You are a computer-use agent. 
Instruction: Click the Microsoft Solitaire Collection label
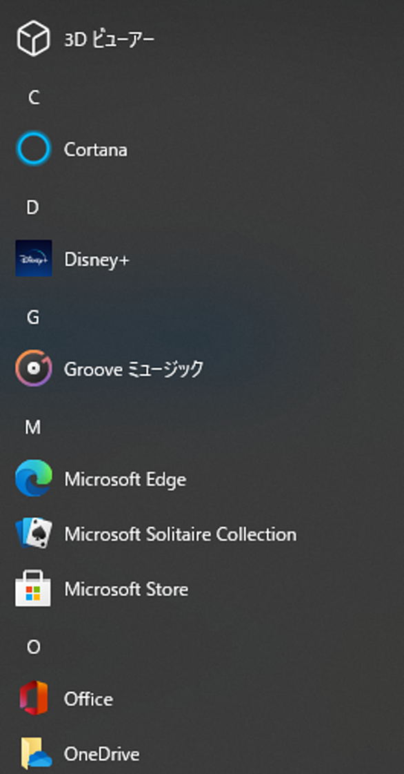(181, 534)
